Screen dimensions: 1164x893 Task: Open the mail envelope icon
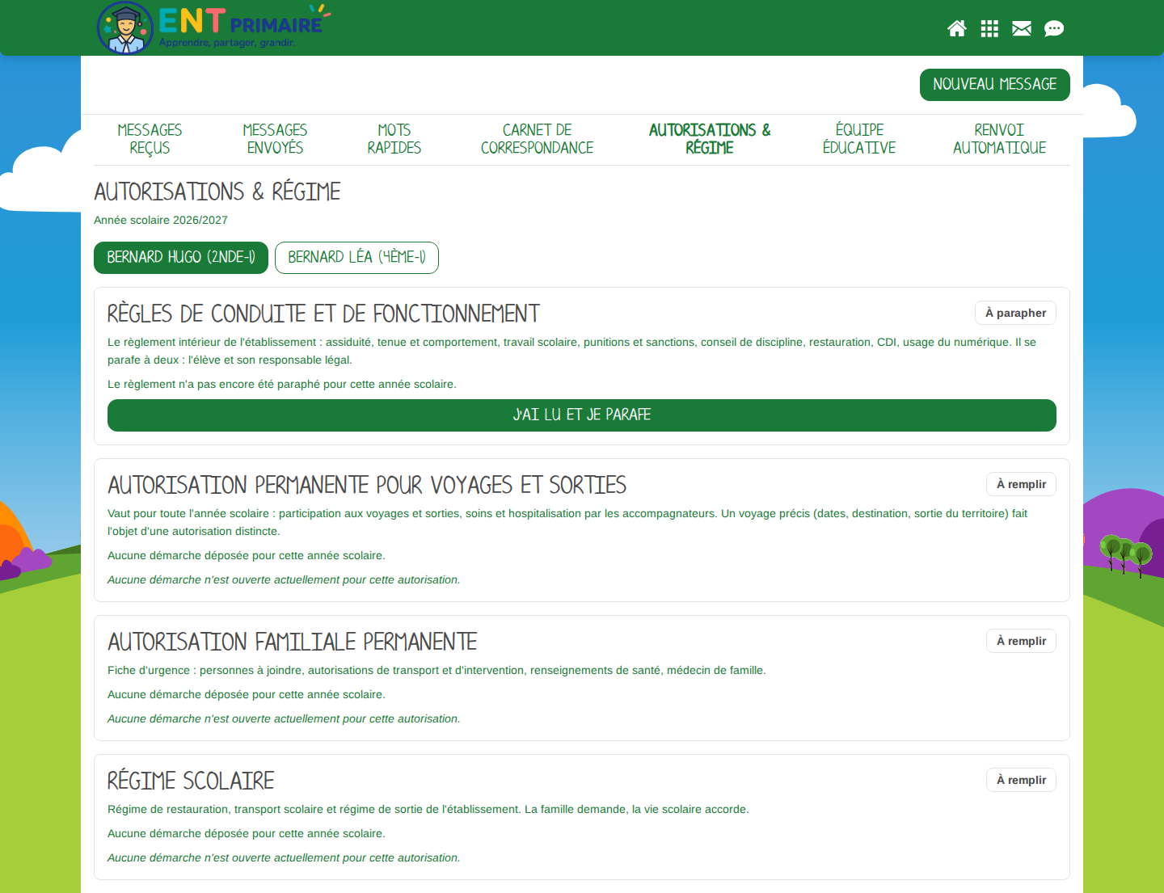[1022, 29]
